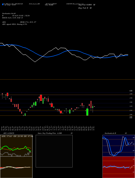This screenshot has width=135, height=178.
Task: Click the 'SI 14/3: 51.02 / 52.24' readout
Action: pos(21,16)
